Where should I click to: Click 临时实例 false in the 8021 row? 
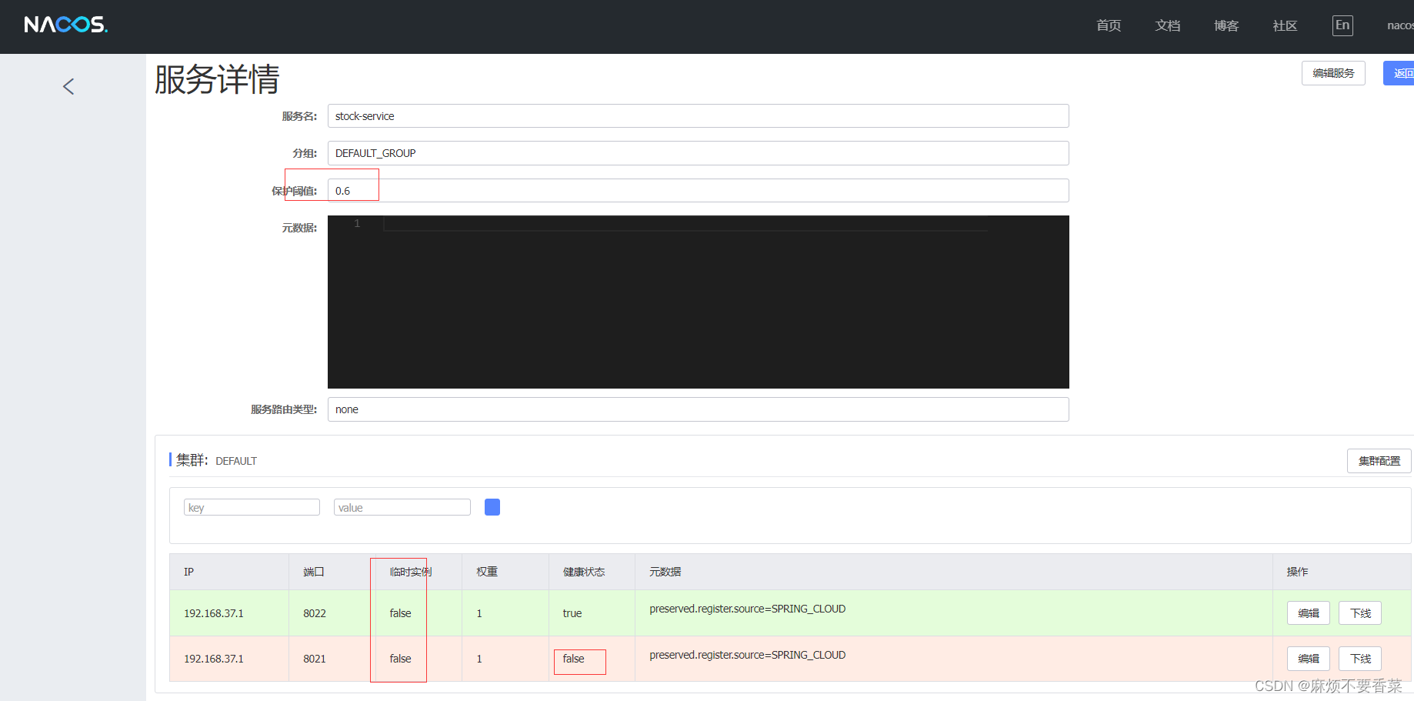[x=400, y=659]
